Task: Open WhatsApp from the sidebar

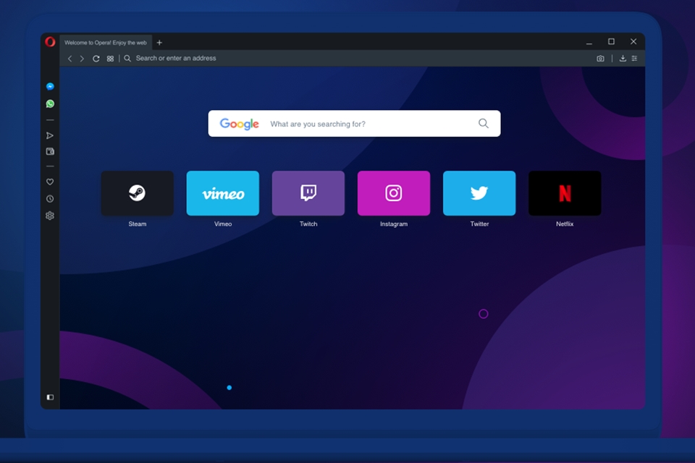Action: tap(49, 103)
